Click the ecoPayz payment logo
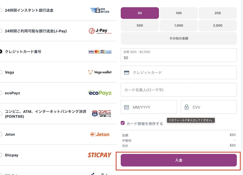Viewport: 243px width, 175px height. pyautogui.click(x=100, y=93)
